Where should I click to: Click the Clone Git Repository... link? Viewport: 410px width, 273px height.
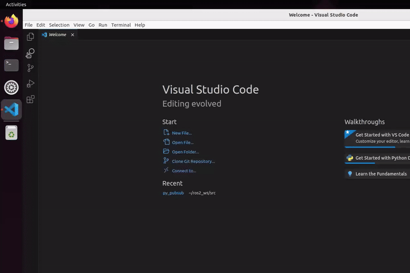pos(193,161)
